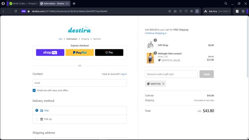This screenshot has width=249, height=140.
Task: Pay with Shop Pay
Action: 50,52
